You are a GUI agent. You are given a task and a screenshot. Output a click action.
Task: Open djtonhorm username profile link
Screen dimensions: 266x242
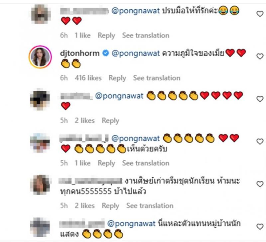(x=80, y=53)
